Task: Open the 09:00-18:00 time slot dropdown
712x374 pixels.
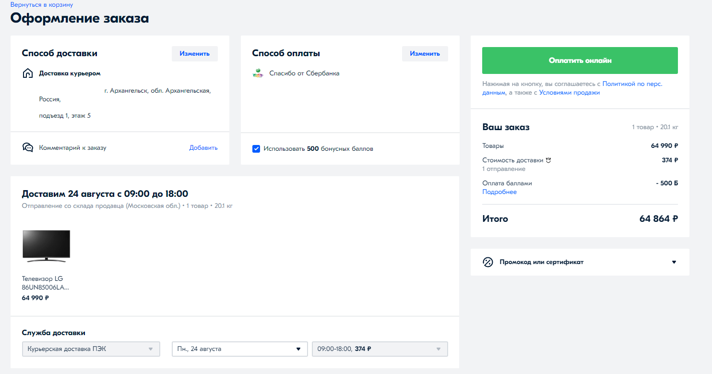Action: tap(380, 349)
